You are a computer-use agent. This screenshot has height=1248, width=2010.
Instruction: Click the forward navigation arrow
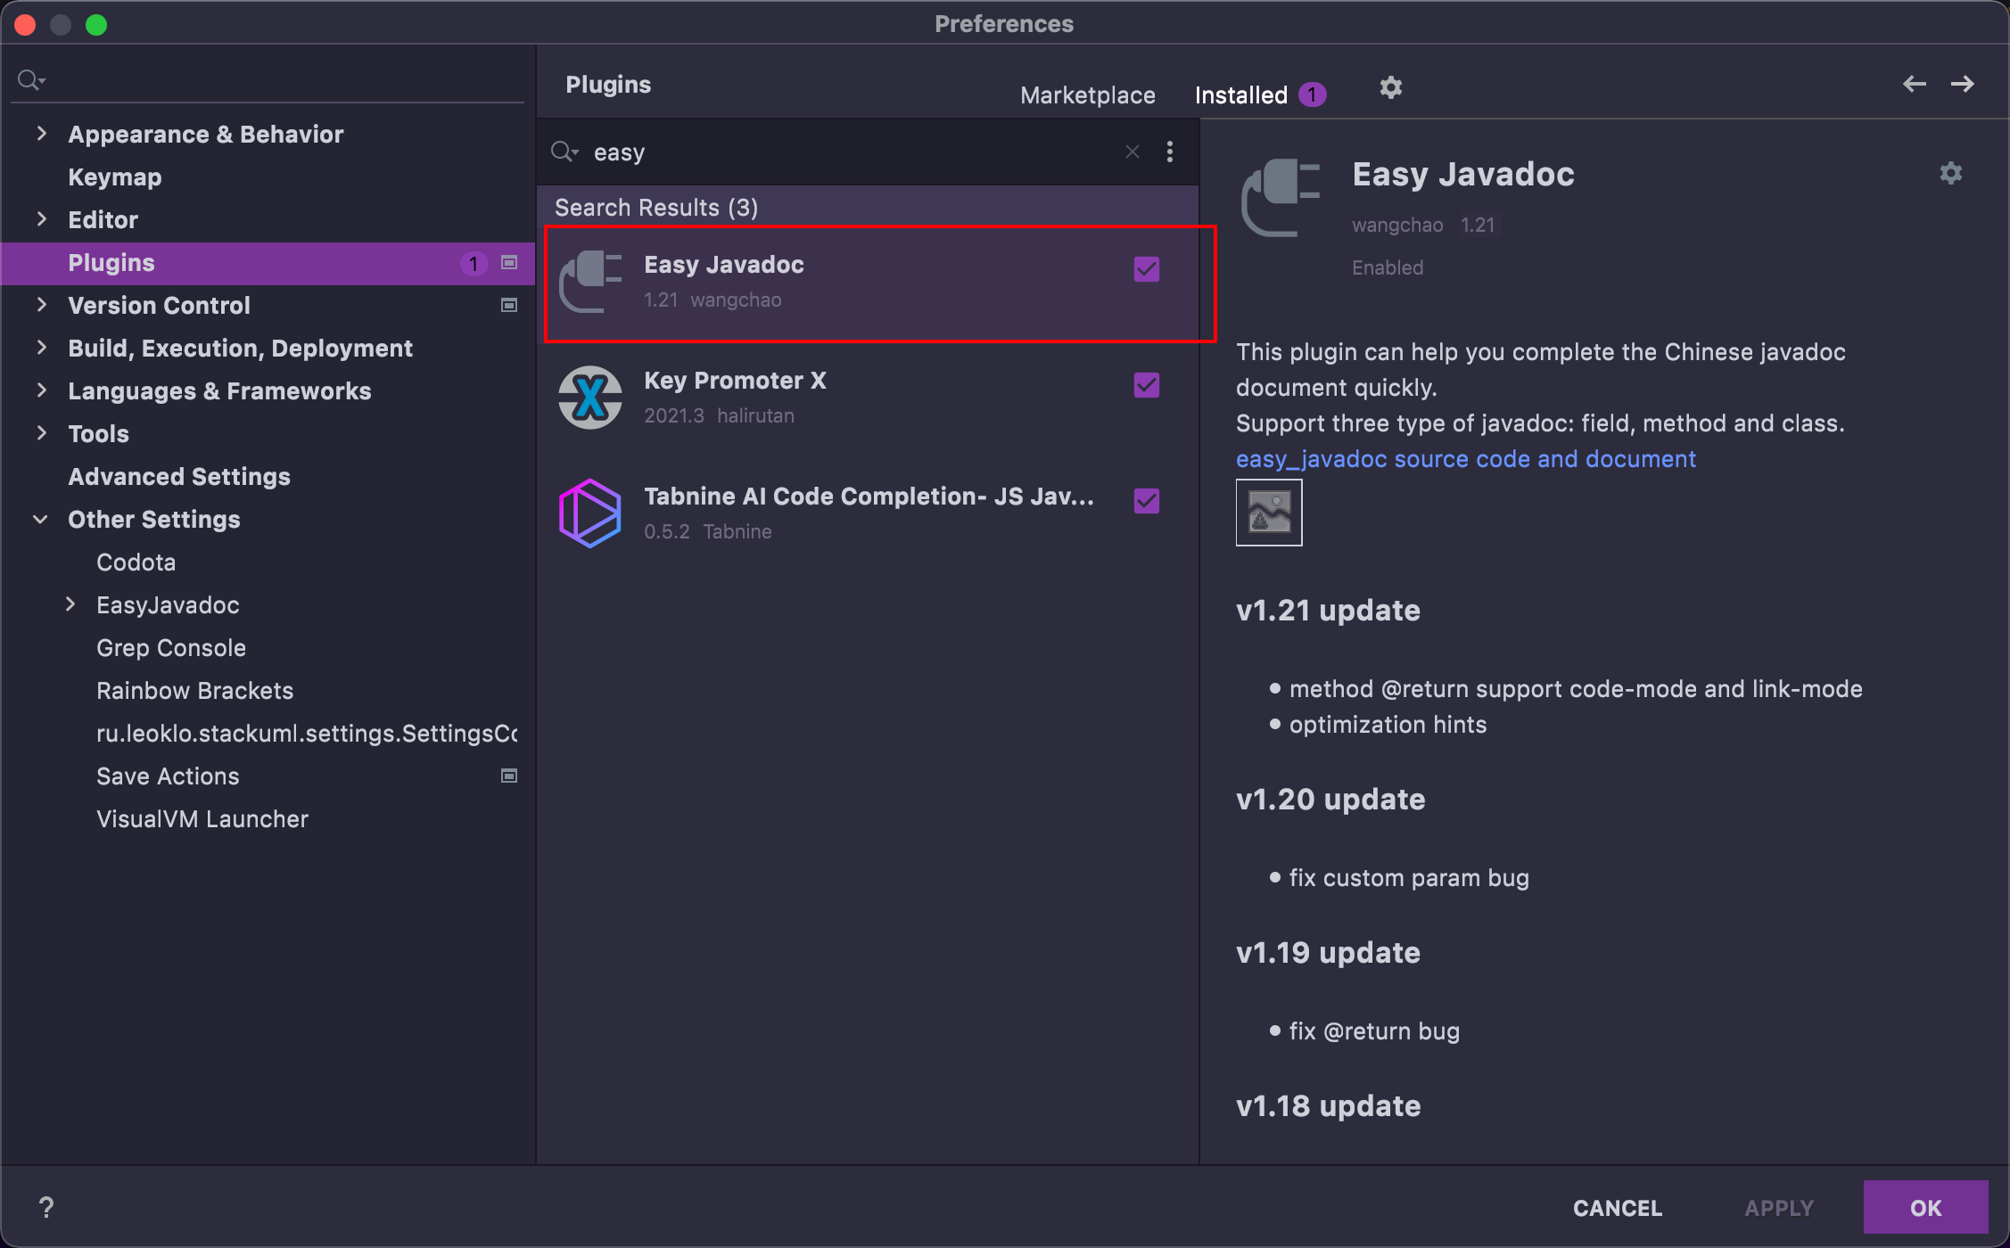[1962, 85]
